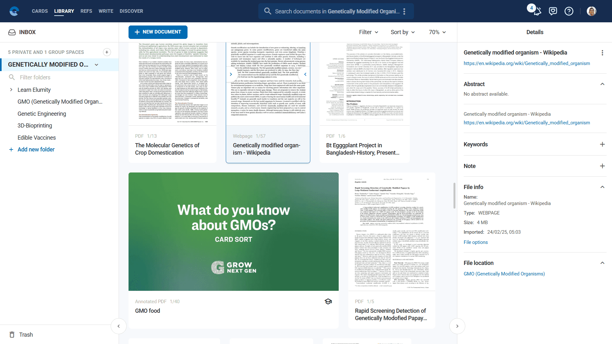Click the user profile avatar
Screen dimensions: 612x344
pyautogui.click(x=591, y=11)
